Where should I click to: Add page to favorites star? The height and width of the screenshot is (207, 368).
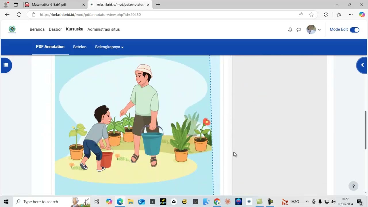(311, 14)
